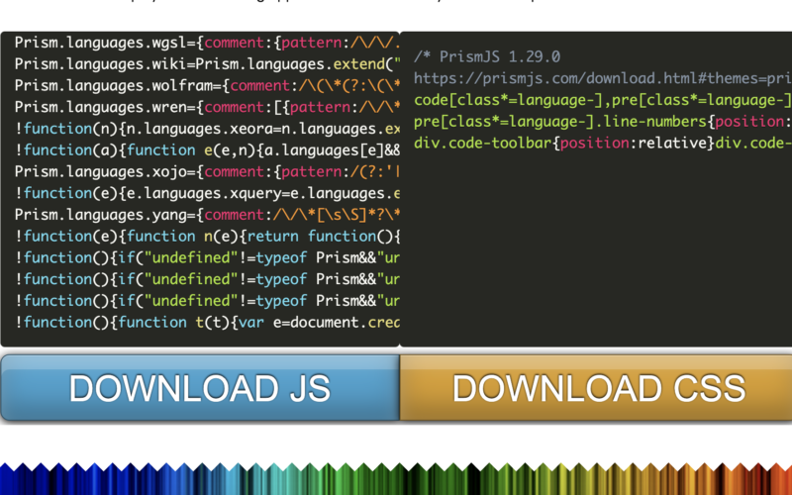Select the 'pre[class*=language-].line-numbers' CSS line
Viewport: 792px width, 495px height.
[603, 121]
